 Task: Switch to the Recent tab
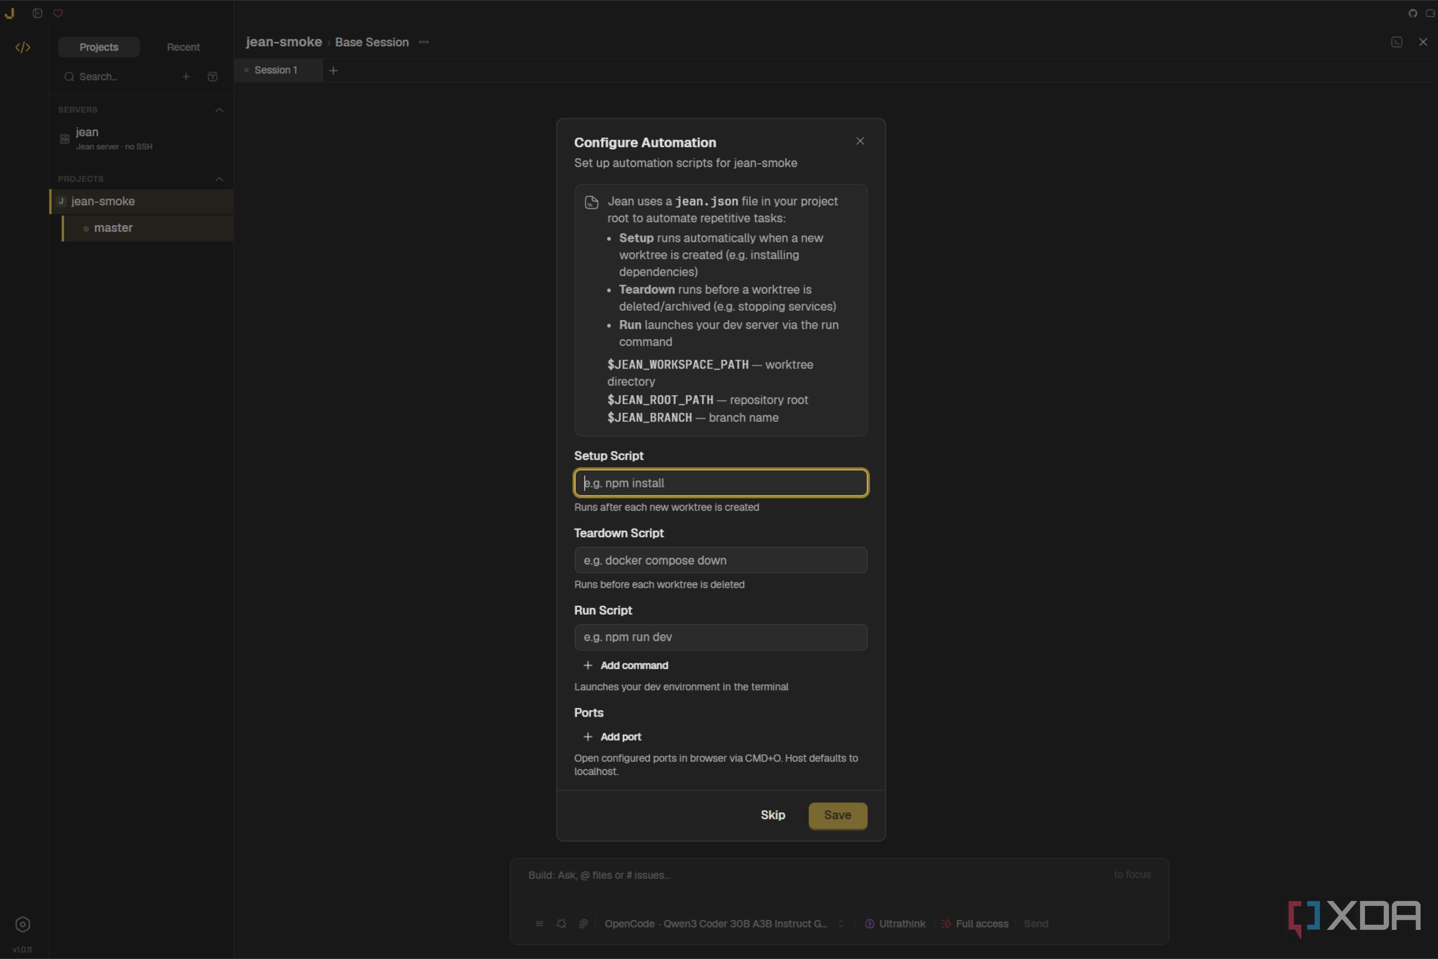point(184,47)
